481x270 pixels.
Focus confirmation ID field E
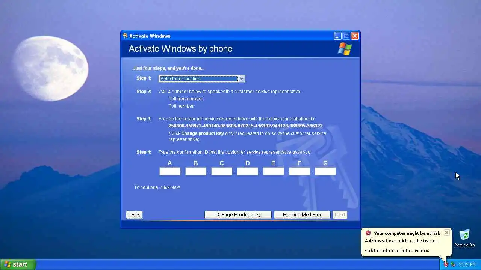pos(274,171)
